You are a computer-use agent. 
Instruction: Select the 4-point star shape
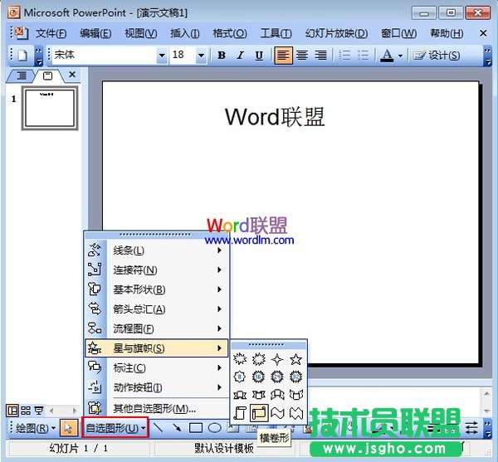(277, 359)
